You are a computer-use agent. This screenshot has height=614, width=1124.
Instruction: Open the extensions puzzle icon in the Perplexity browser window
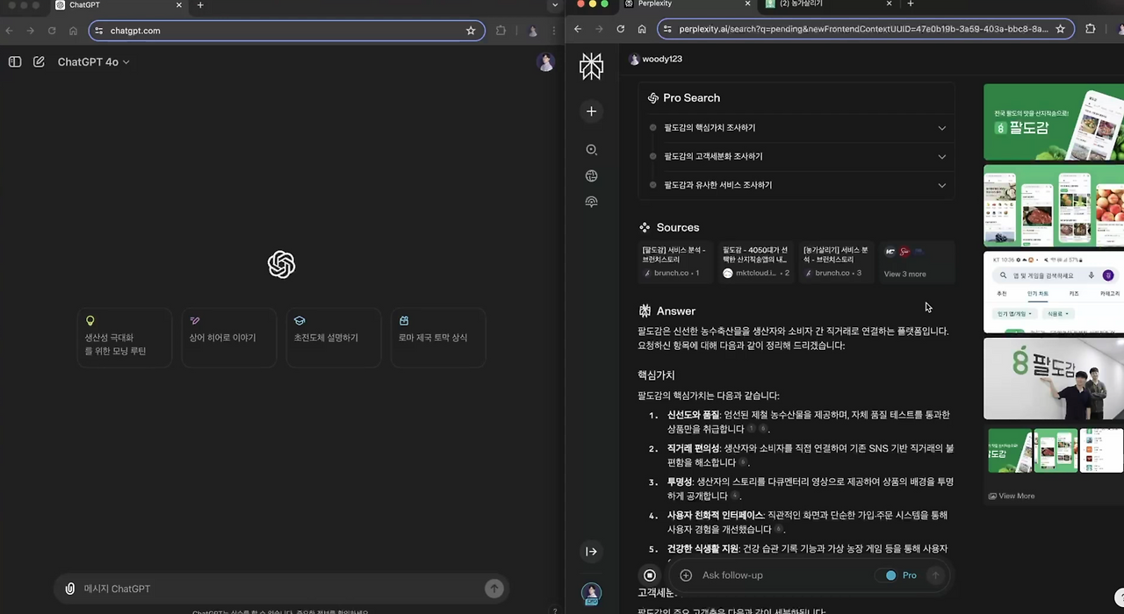pos(1091,29)
